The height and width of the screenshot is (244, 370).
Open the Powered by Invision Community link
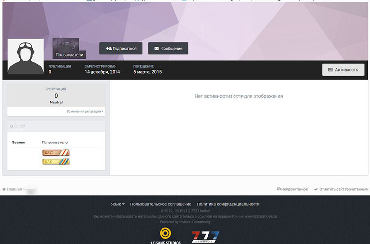click(185, 222)
